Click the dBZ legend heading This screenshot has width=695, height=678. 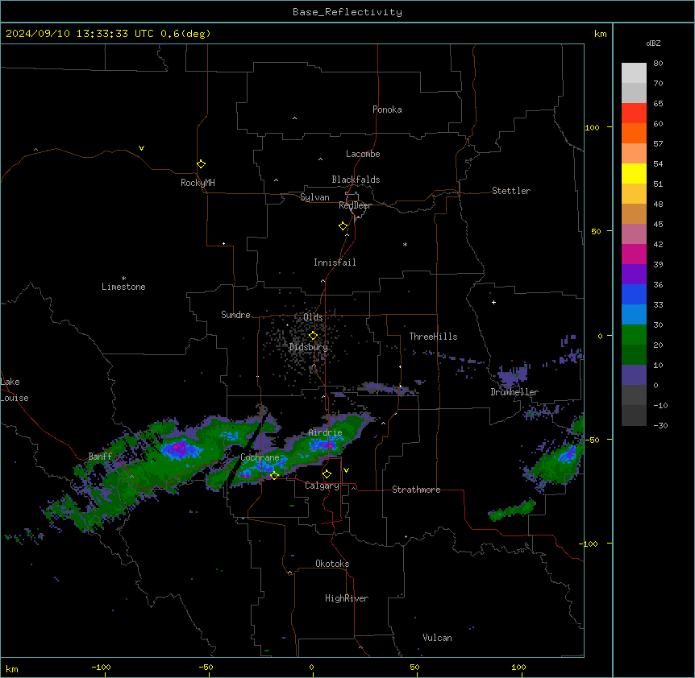click(x=653, y=43)
